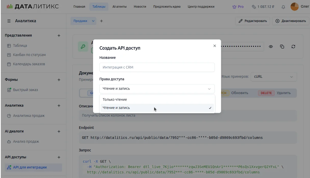Click the Редактировать button

[252, 21]
